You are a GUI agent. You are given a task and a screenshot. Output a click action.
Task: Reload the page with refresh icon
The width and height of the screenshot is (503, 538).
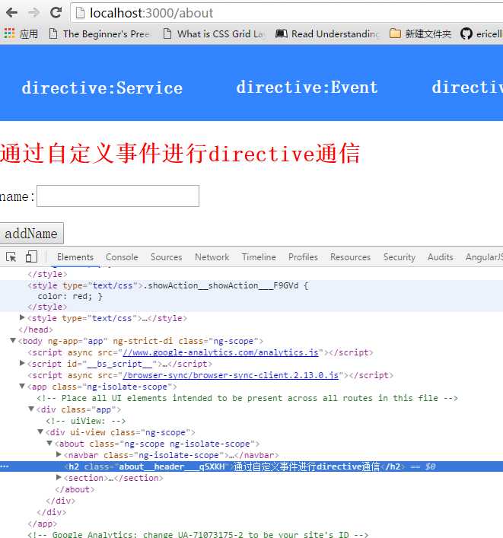[x=56, y=13]
